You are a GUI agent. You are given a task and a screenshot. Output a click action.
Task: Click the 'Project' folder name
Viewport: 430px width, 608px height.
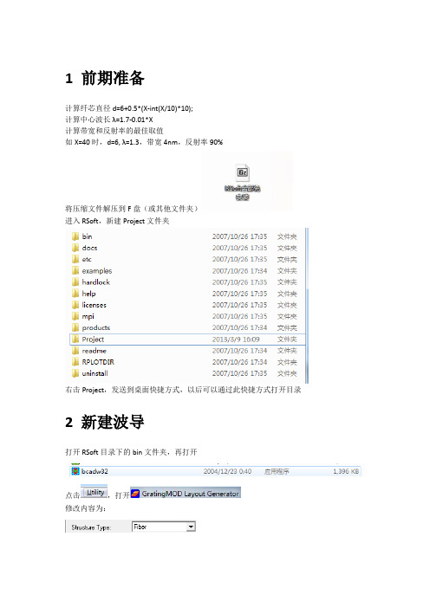coord(93,340)
